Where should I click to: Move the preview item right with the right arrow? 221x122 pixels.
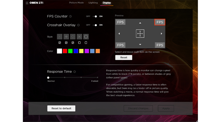[x=162, y=34]
